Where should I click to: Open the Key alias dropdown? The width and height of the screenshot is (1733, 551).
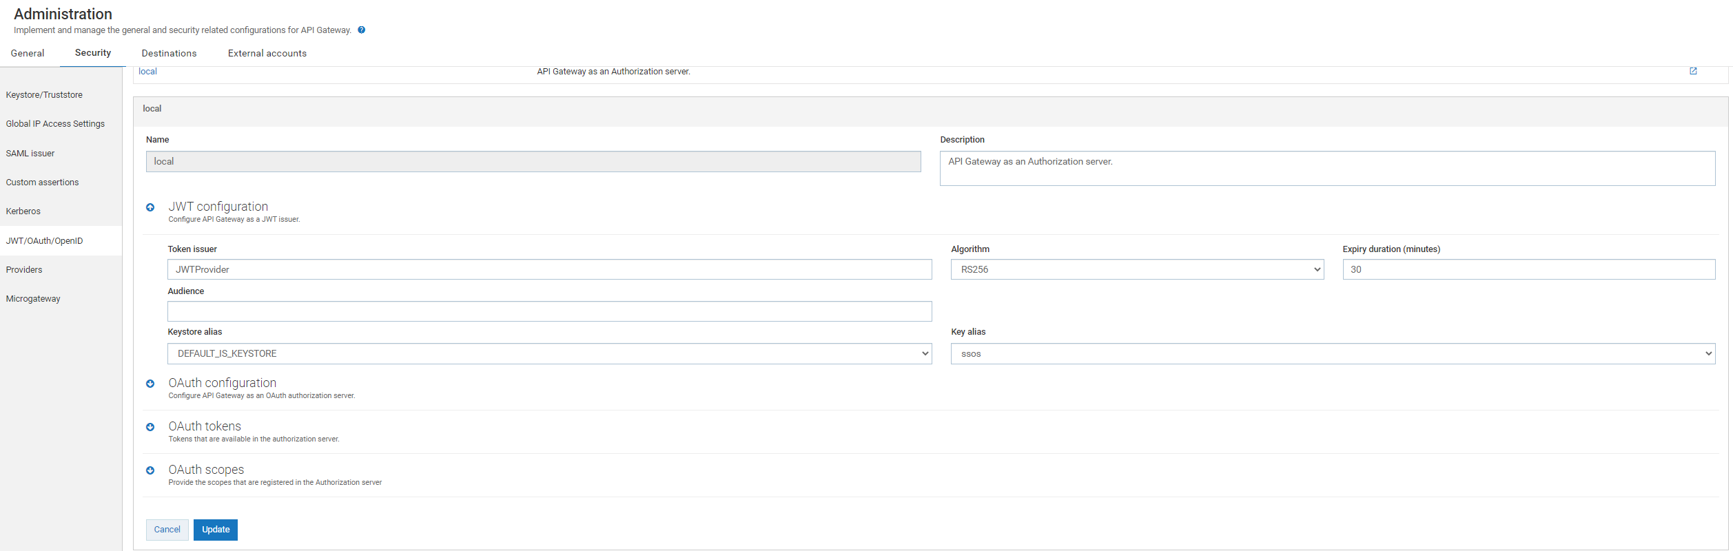point(1333,353)
